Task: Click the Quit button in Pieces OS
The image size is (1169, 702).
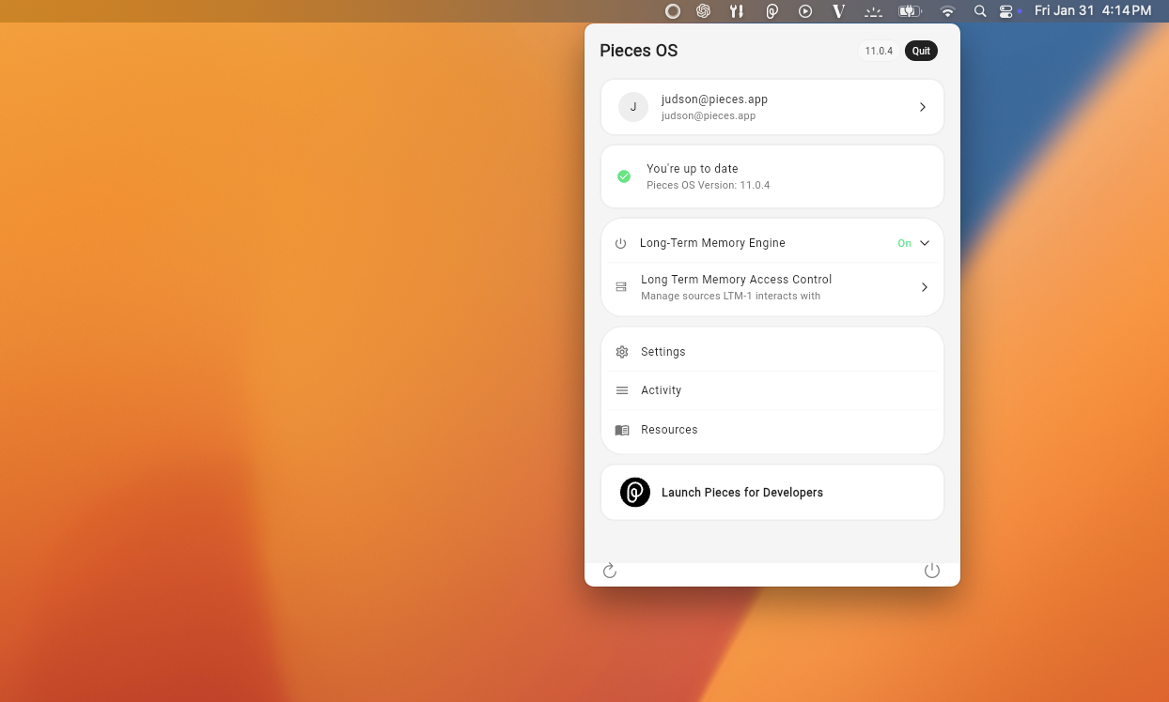Action: click(921, 51)
